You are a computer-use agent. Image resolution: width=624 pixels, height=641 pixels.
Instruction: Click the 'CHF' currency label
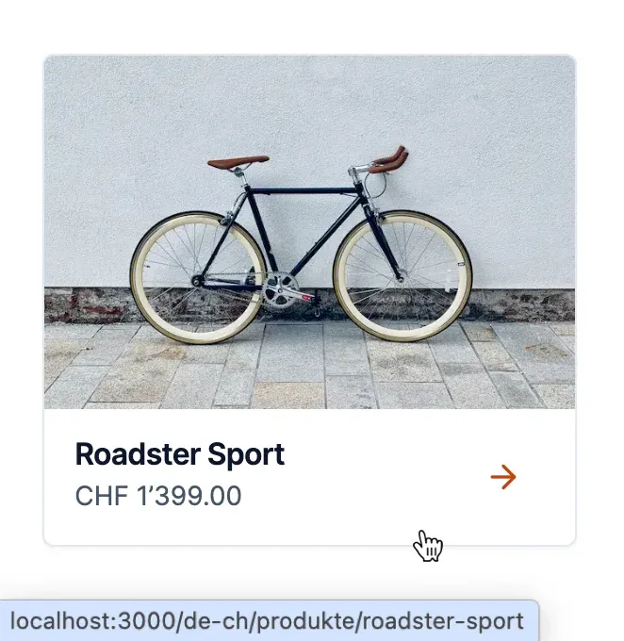[x=102, y=496]
